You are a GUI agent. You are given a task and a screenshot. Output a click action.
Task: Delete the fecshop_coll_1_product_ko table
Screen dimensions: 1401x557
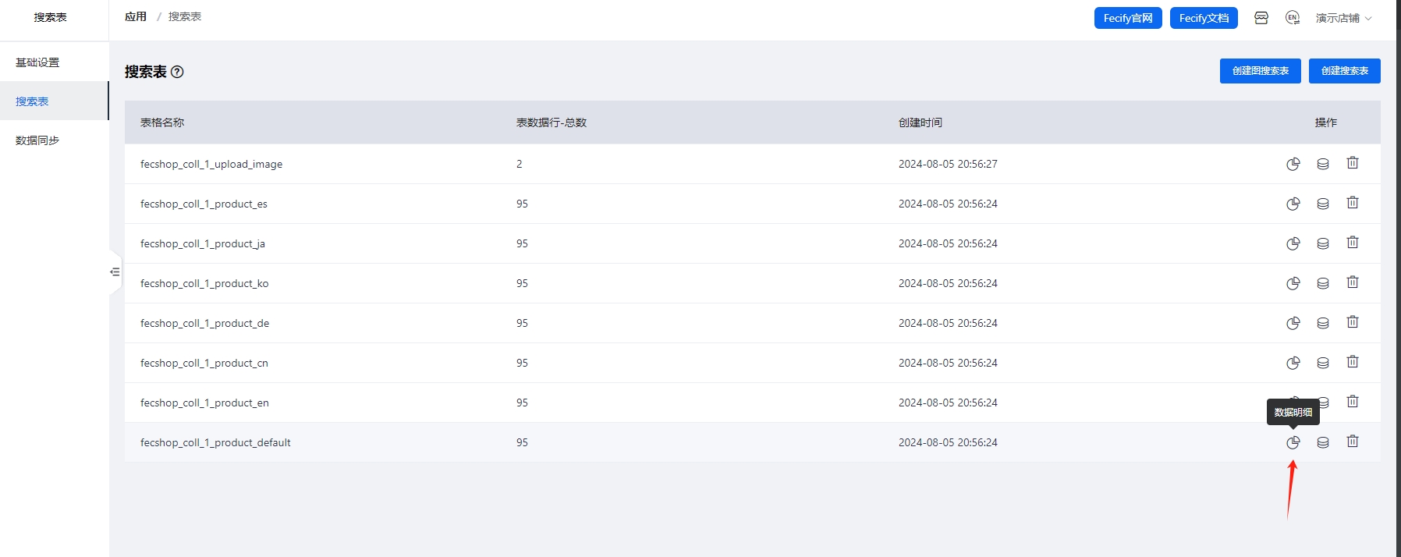point(1353,282)
